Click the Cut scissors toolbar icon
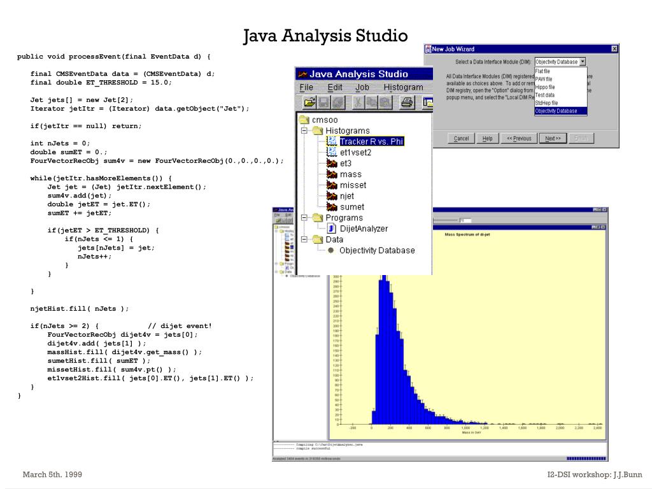 (x=357, y=102)
